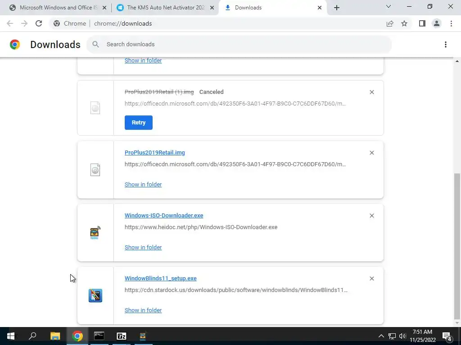The width and height of the screenshot is (461, 345).
Task: Close the Microsoft Windows and Office tab
Action: coord(104,8)
